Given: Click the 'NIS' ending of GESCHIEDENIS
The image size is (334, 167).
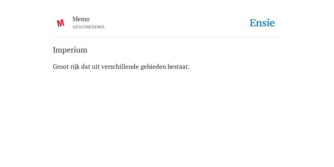Looking at the screenshot, I should [x=100, y=27].
